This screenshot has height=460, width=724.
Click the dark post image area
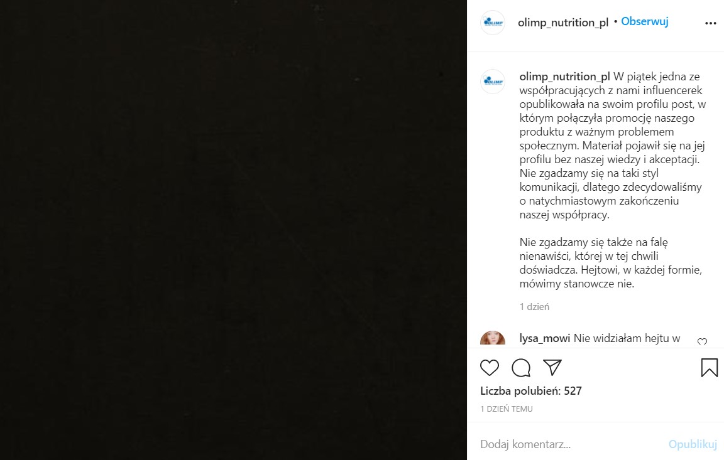233,230
